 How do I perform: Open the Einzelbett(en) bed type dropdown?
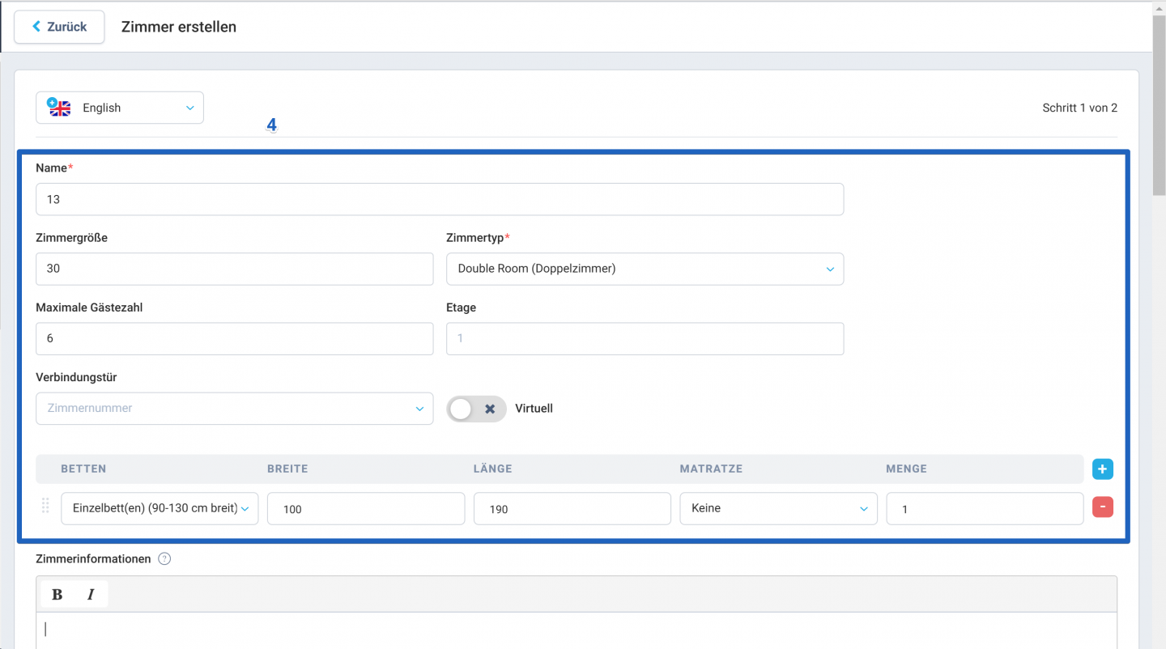pyautogui.click(x=160, y=508)
